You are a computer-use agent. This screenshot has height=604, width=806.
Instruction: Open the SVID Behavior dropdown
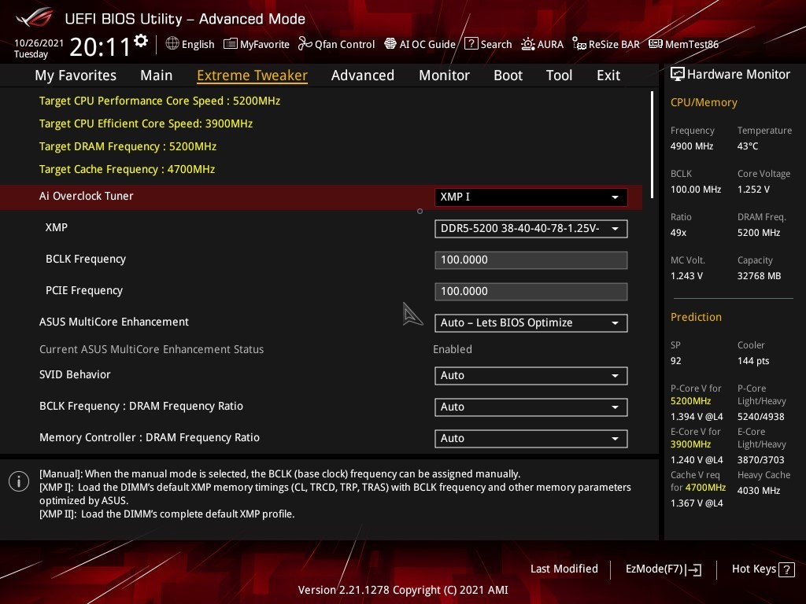(x=531, y=375)
